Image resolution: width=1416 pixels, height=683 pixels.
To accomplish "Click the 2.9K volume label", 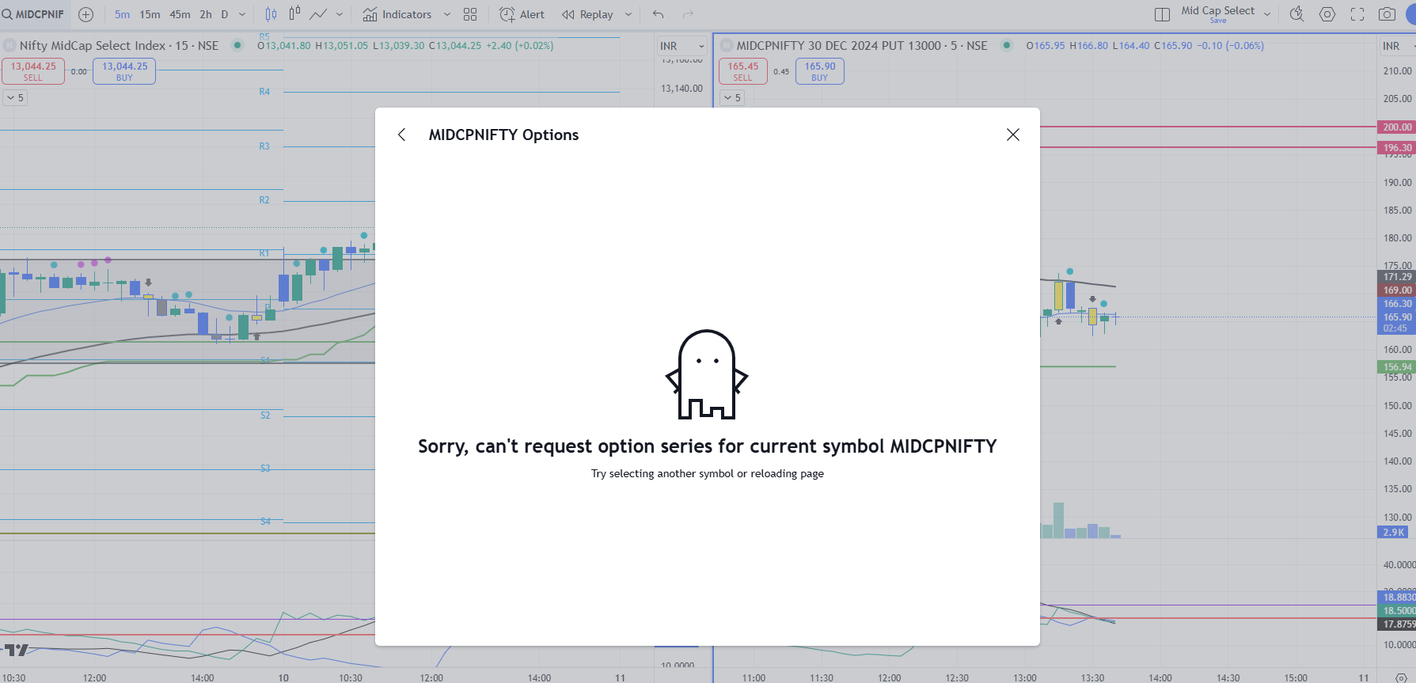I will 1393,533.
